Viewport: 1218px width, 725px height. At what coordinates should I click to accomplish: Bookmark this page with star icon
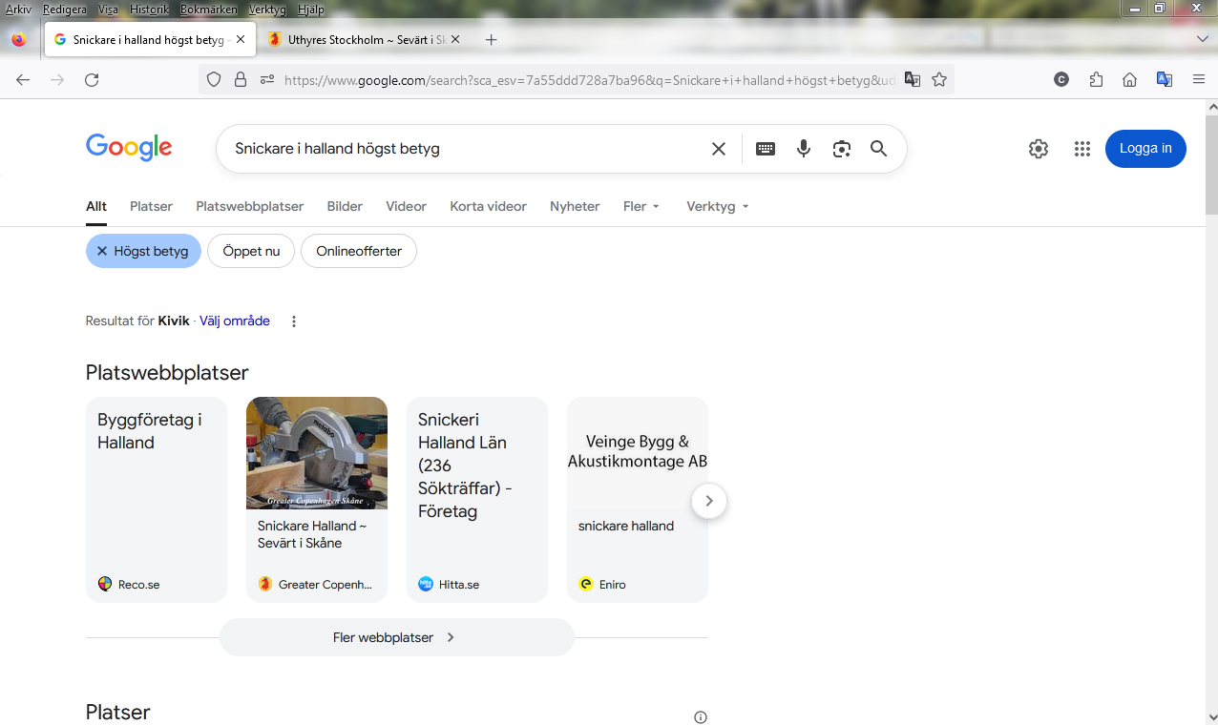[x=939, y=80]
